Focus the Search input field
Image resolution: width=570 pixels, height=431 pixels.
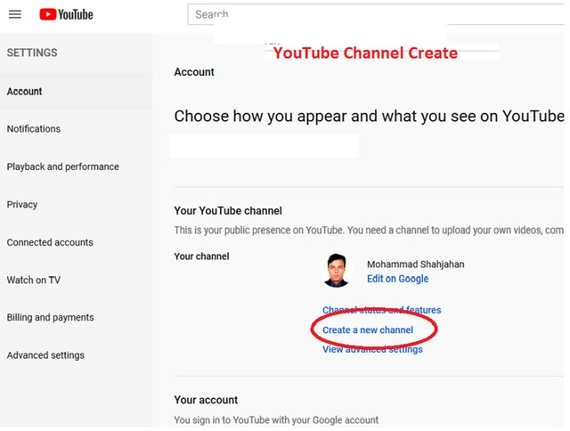pos(376,14)
